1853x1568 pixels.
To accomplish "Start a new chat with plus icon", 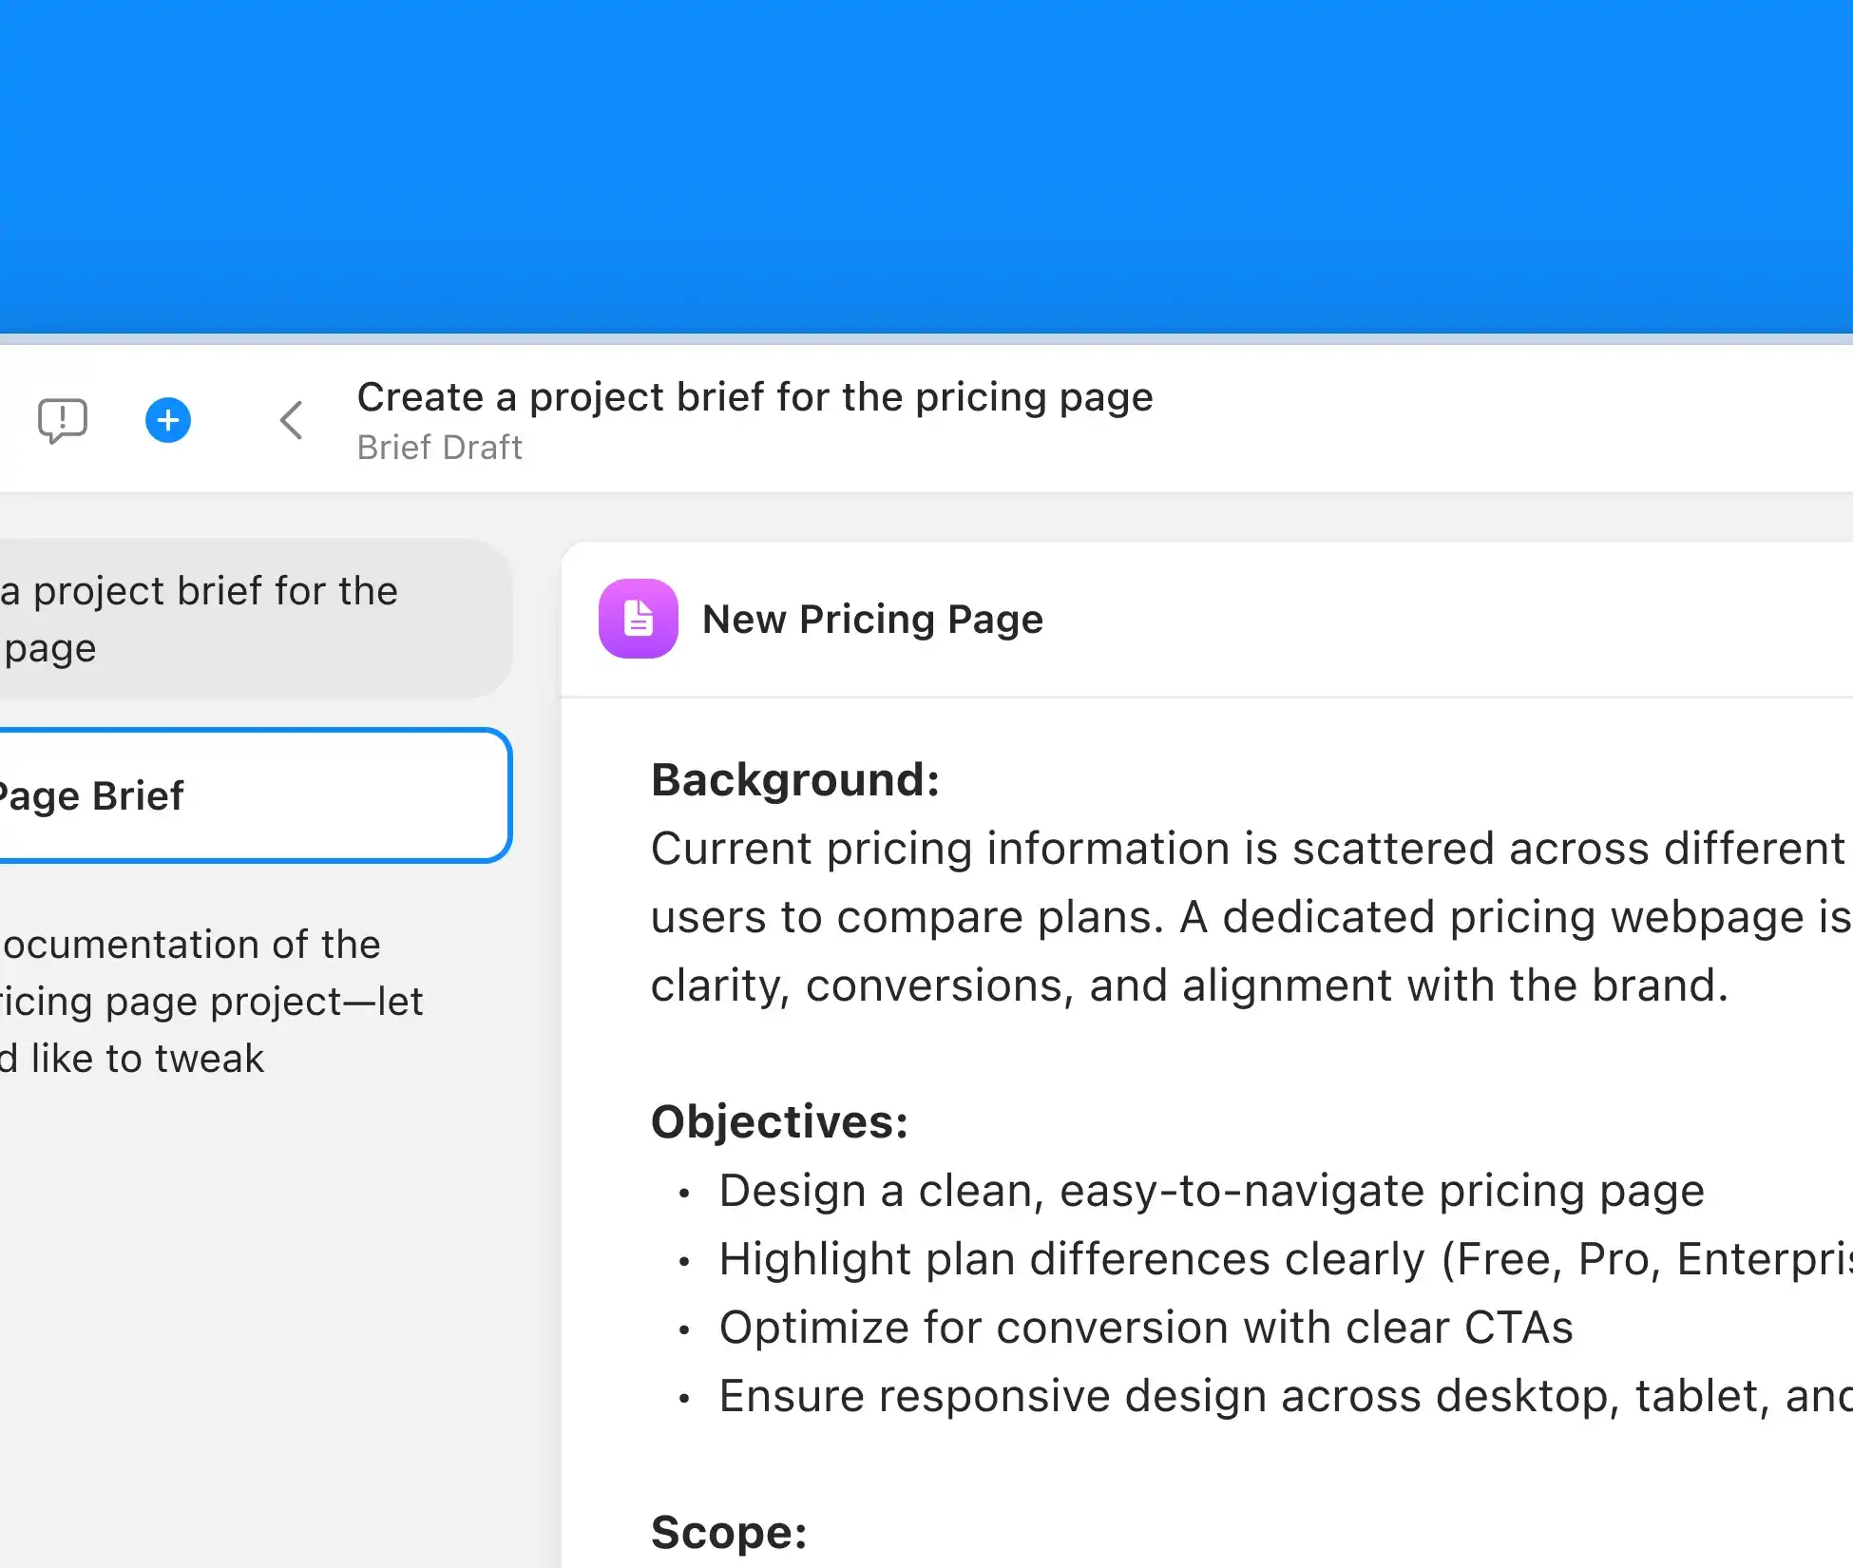I will click(x=168, y=420).
